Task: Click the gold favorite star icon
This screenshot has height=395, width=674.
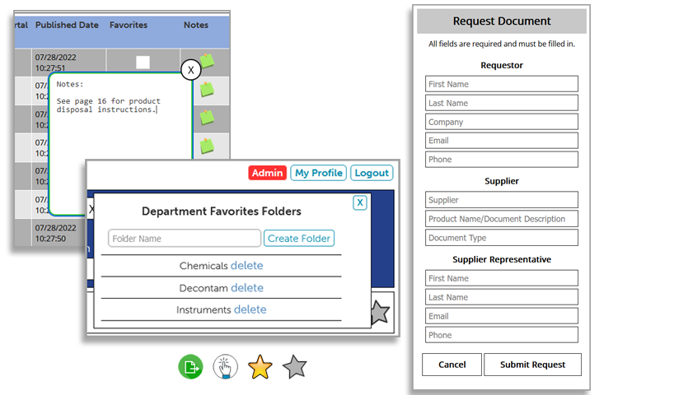Action: click(260, 367)
